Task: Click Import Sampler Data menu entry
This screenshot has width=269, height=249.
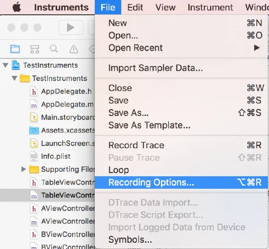Action: coord(156,68)
